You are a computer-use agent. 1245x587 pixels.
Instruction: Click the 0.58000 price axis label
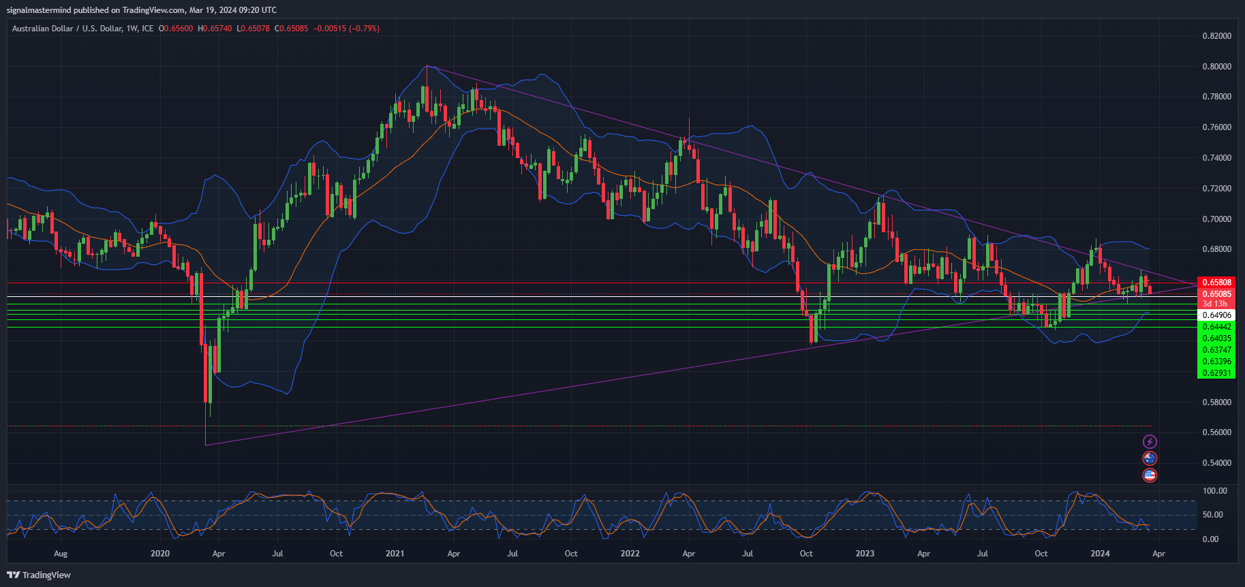click(1216, 402)
